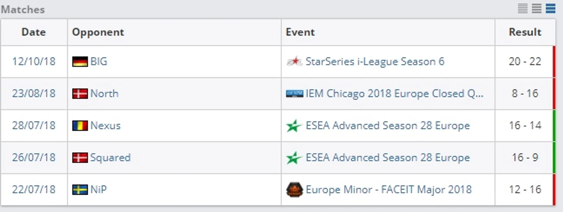Open StarSeries i-League Season 6 event
The width and height of the screenshot is (563, 212).
click(375, 61)
